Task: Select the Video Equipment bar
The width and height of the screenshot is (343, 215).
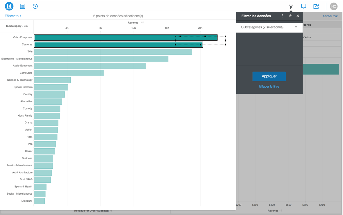Action: pyautogui.click(x=126, y=38)
